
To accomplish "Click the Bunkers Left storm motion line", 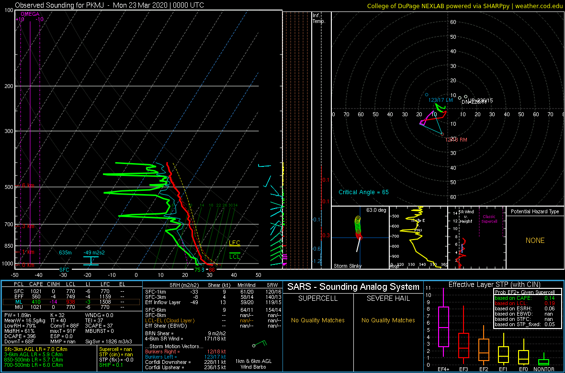I will (x=186, y=357).
